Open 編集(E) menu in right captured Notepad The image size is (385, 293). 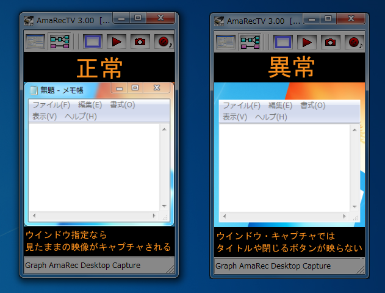[x=280, y=106]
